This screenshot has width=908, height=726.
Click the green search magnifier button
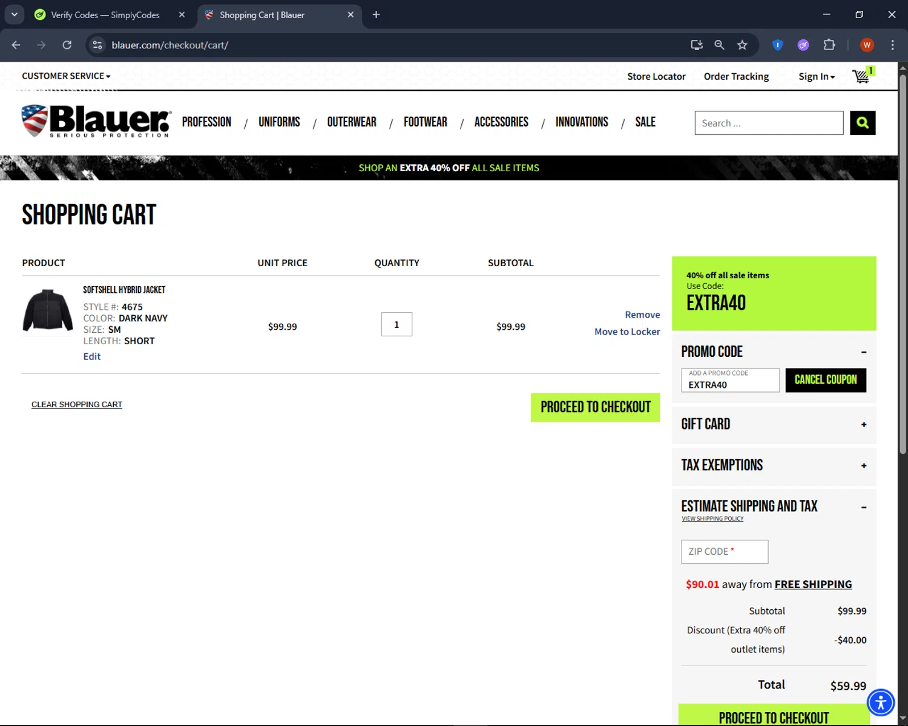pos(863,123)
